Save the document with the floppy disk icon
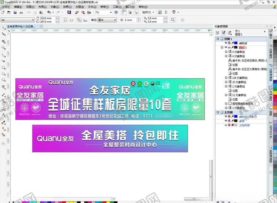277x203 pixels. pos(15,12)
